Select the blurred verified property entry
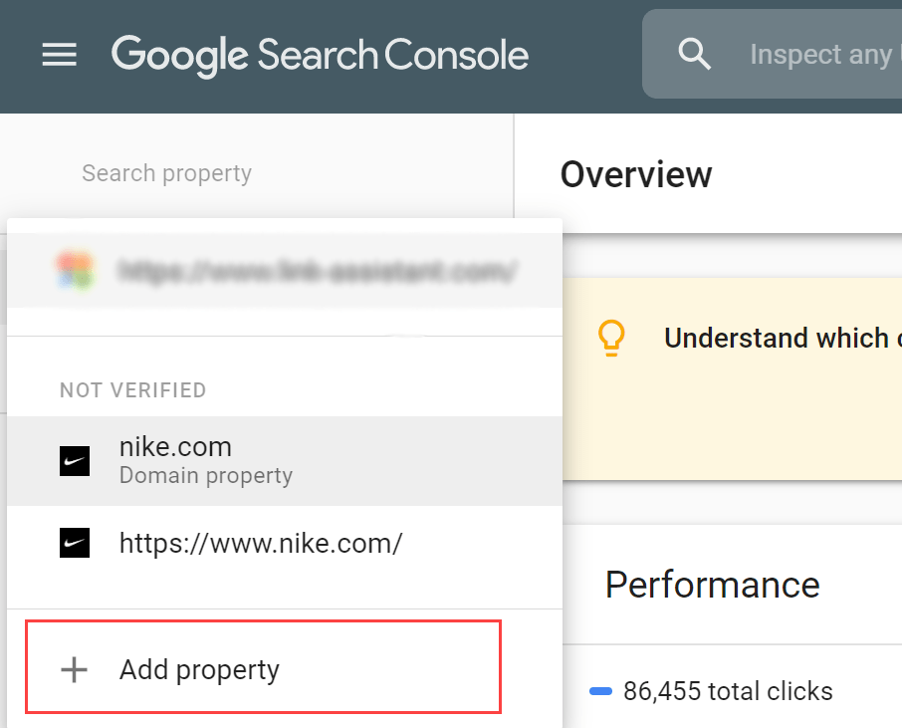Image resolution: width=902 pixels, height=728 pixels. coord(285,270)
